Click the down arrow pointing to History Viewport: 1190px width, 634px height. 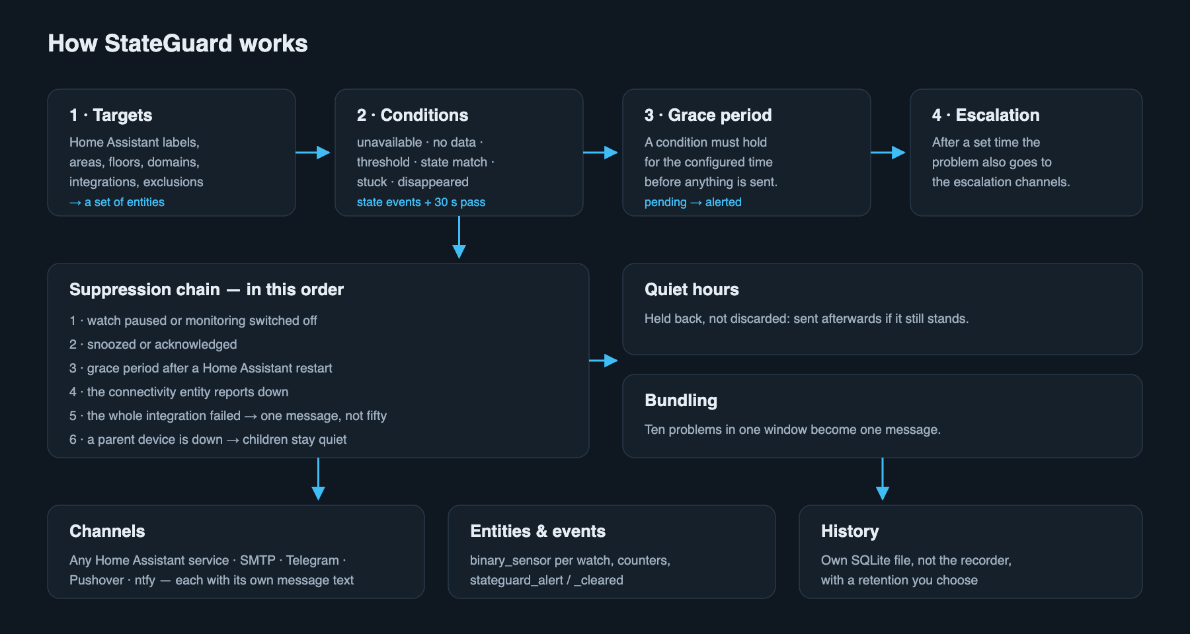click(x=882, y=479)
